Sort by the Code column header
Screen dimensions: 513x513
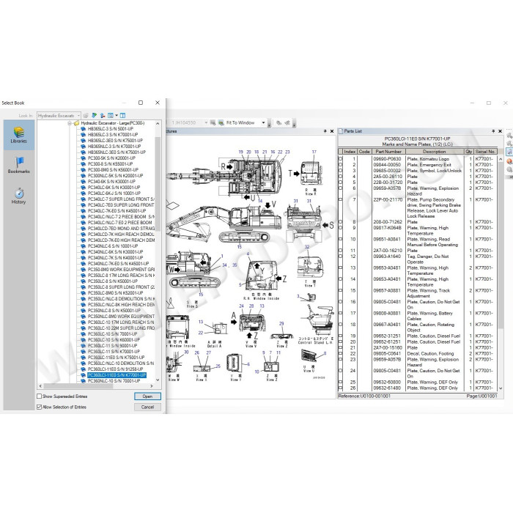coord(364,152)
